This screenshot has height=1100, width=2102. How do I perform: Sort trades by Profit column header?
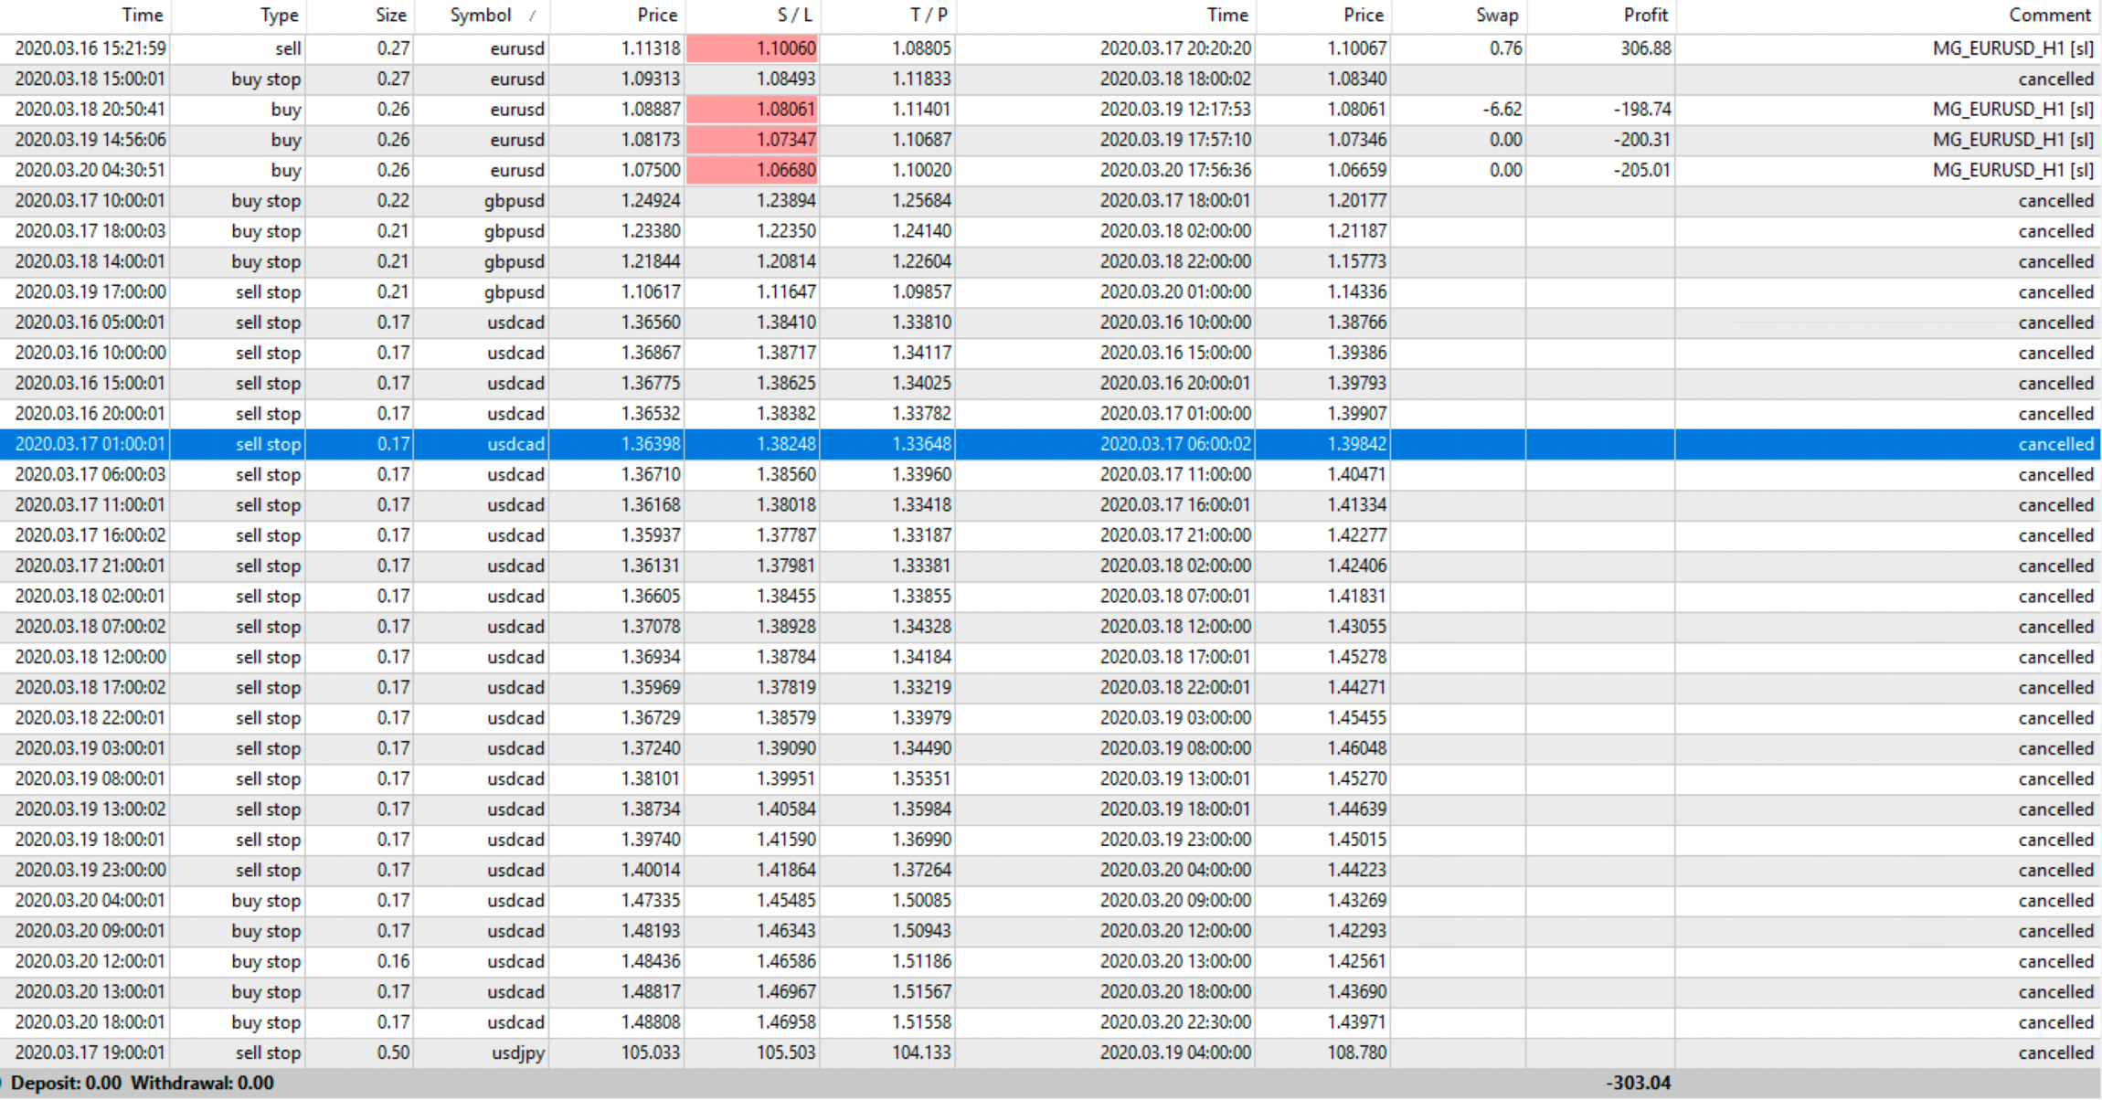click(1644, 16)
